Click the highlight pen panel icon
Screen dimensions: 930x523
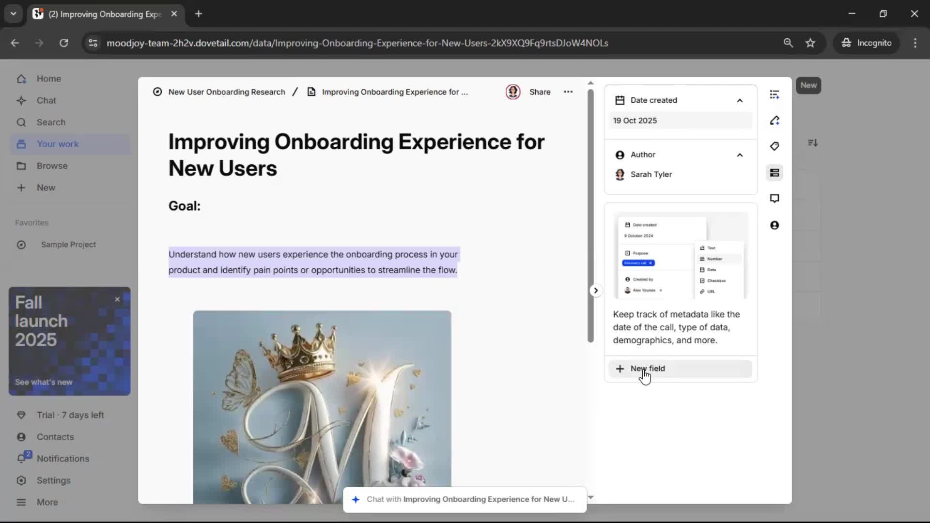774,121
